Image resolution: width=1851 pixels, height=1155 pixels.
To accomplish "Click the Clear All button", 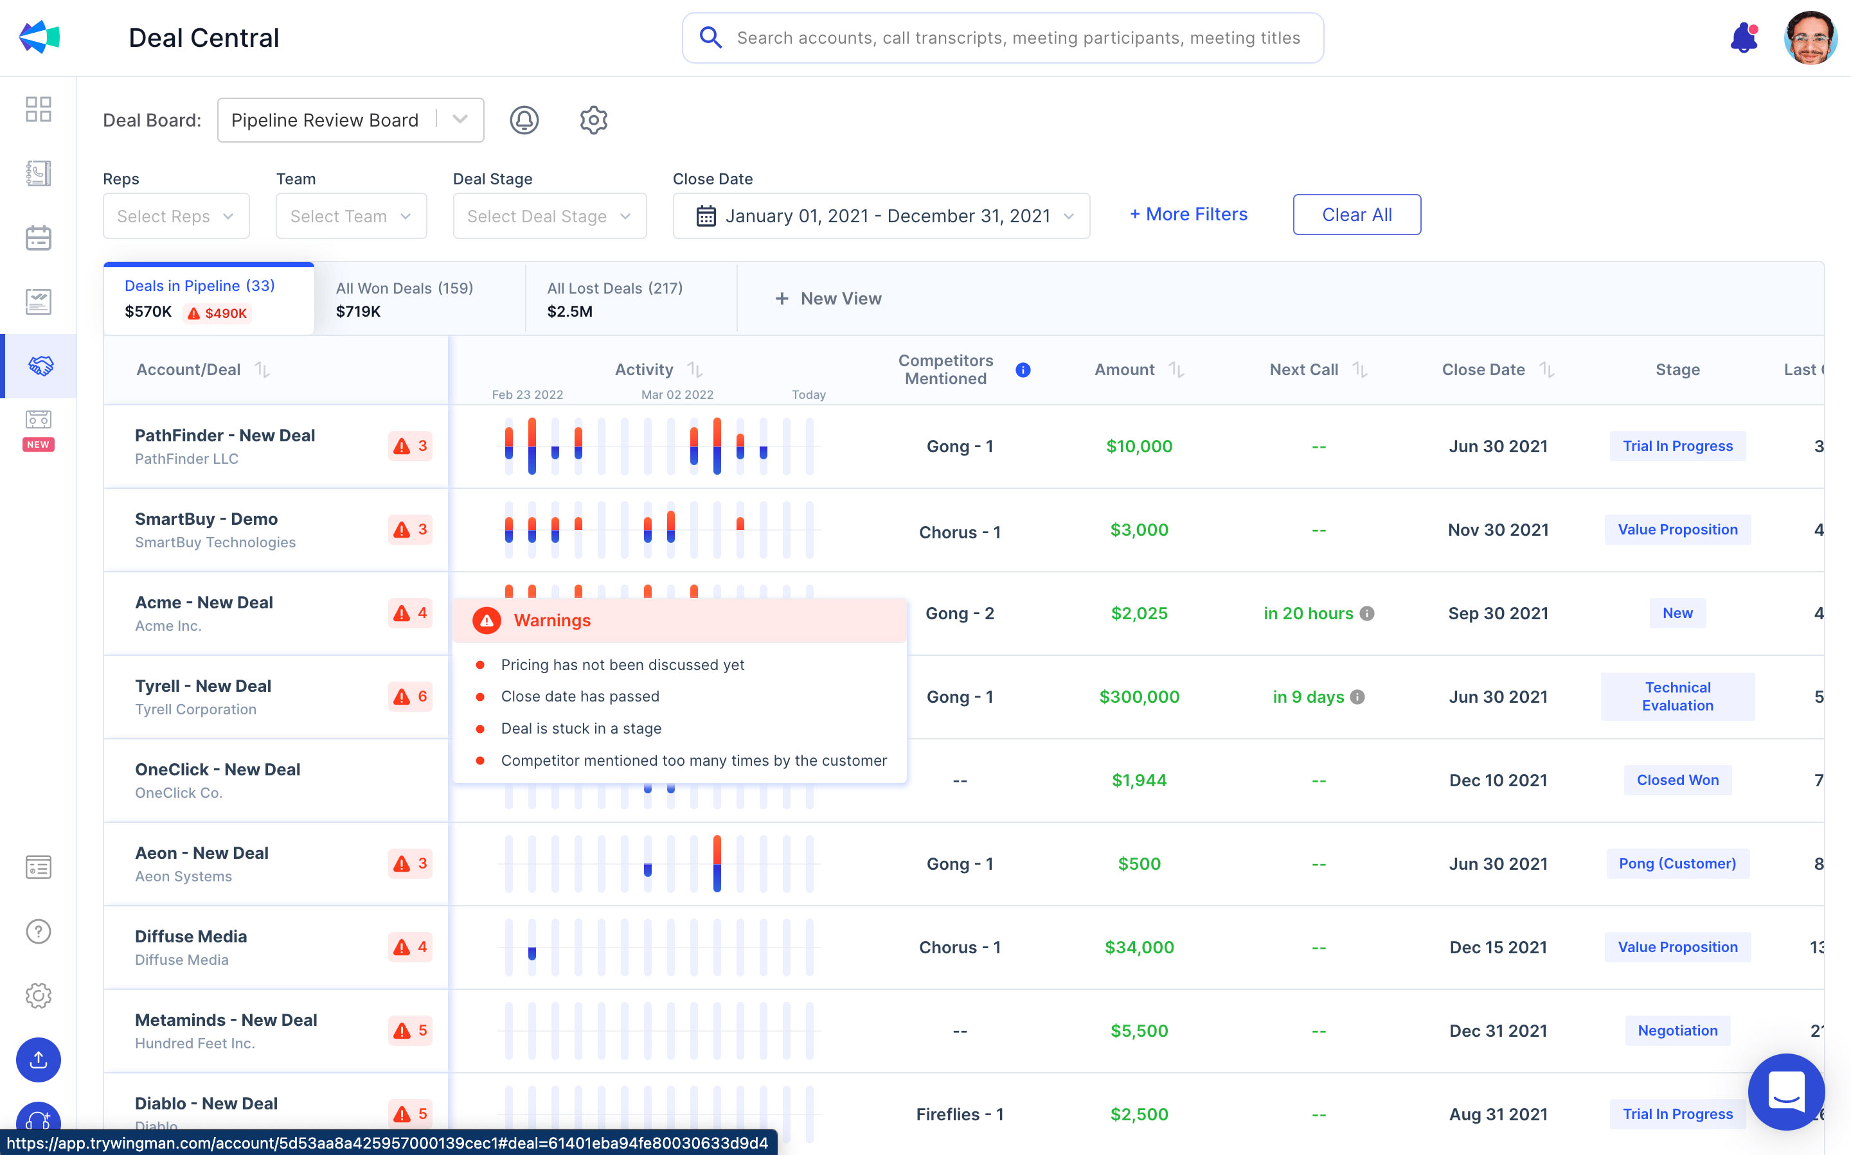I will pos(1357,215).
